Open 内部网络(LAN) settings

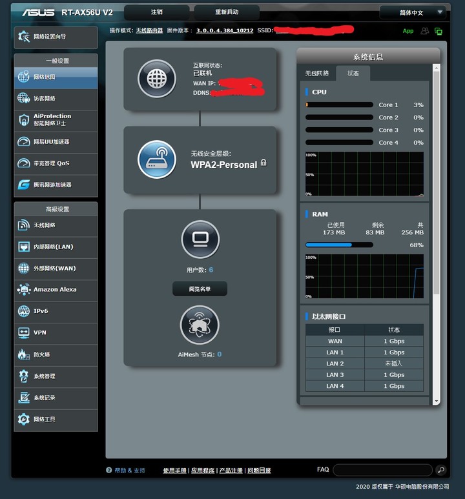(56, 247)
